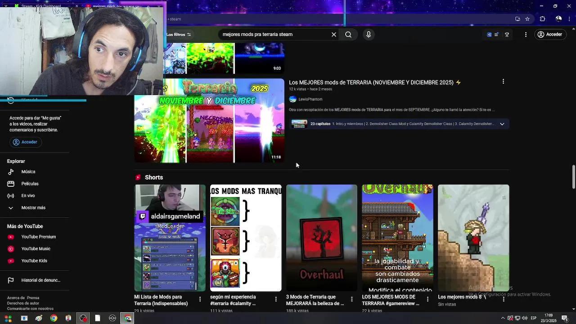
Task: Visit the LewisPhantom channel name link
Action: point(310,99)
